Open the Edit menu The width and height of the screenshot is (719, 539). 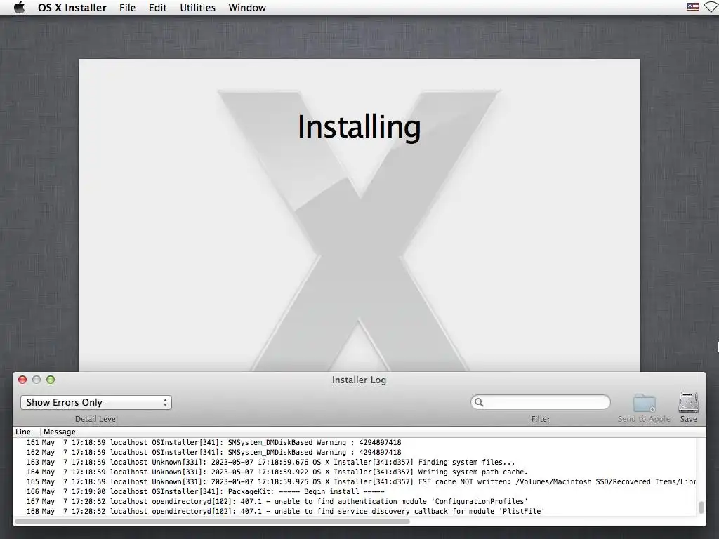coord(157,7)
